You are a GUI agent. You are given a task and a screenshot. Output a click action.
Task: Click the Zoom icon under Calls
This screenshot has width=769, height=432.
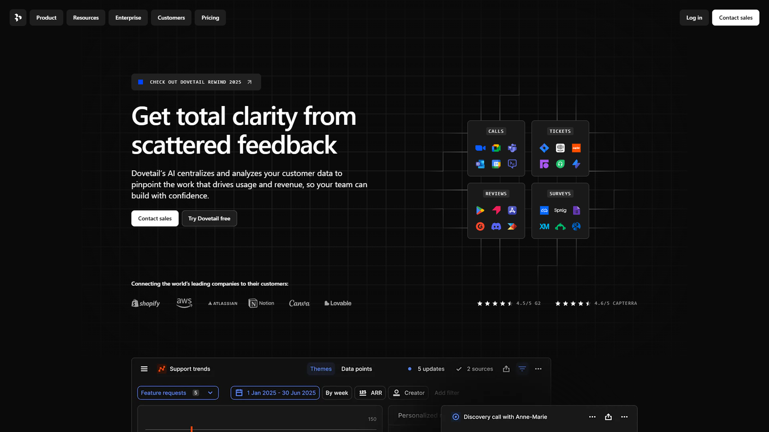click(x=480, y=148)
